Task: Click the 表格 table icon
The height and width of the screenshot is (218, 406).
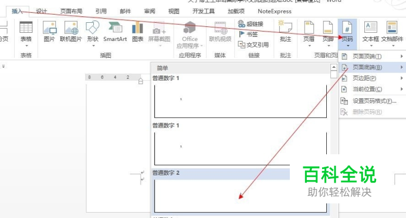Action: tap(26, 27)
